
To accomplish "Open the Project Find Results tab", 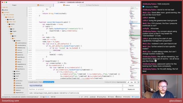I will 92,5.
